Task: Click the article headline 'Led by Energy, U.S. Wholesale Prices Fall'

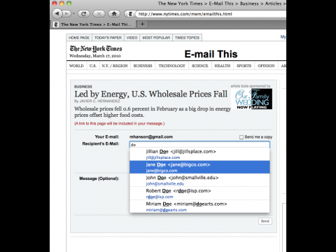Action: [x=150, y=94]
